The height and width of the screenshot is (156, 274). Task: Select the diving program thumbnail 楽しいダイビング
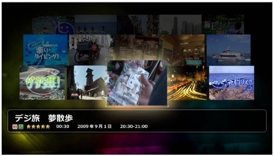click(45, 50)
